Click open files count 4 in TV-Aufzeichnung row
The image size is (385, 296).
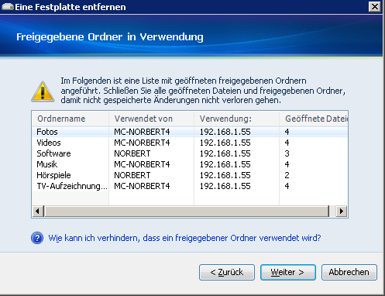coord(287,186)
